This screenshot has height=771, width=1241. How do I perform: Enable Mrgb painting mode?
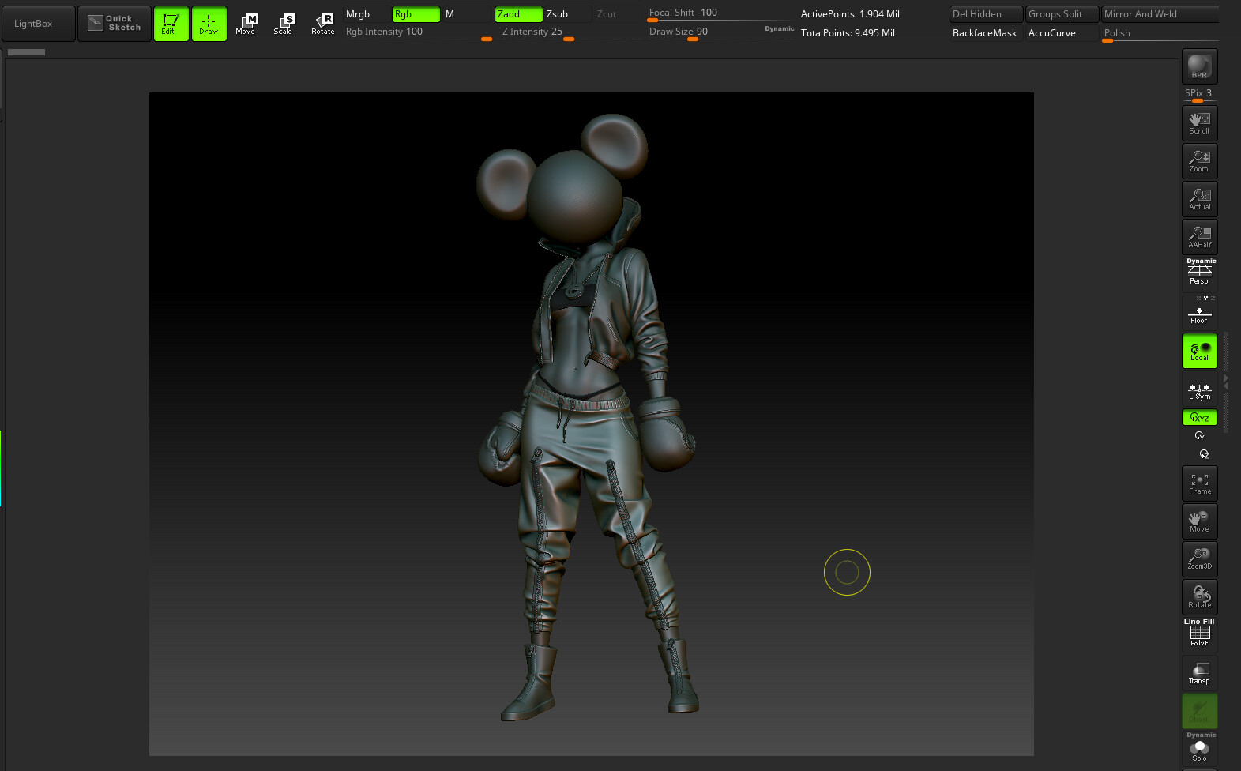click(x=367, y=14)
